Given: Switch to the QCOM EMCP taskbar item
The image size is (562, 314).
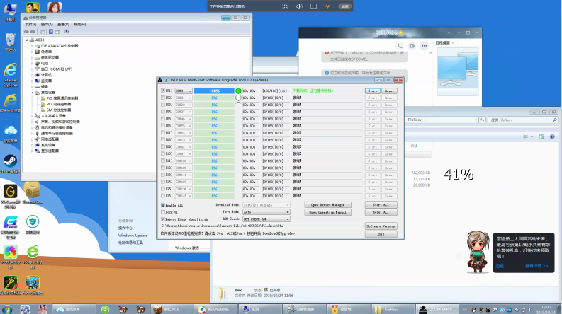Looking at the screenshot, I should click(437, 309).
